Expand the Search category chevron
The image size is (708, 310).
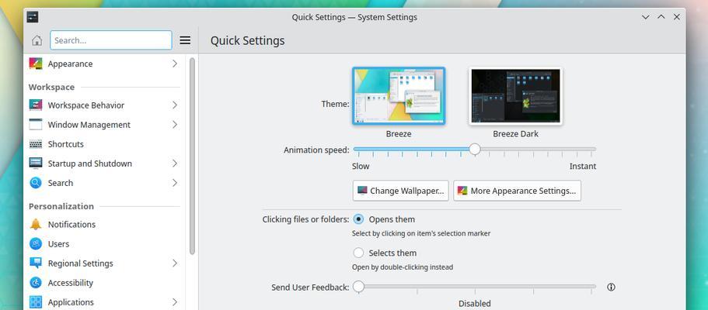coord(175,183)
